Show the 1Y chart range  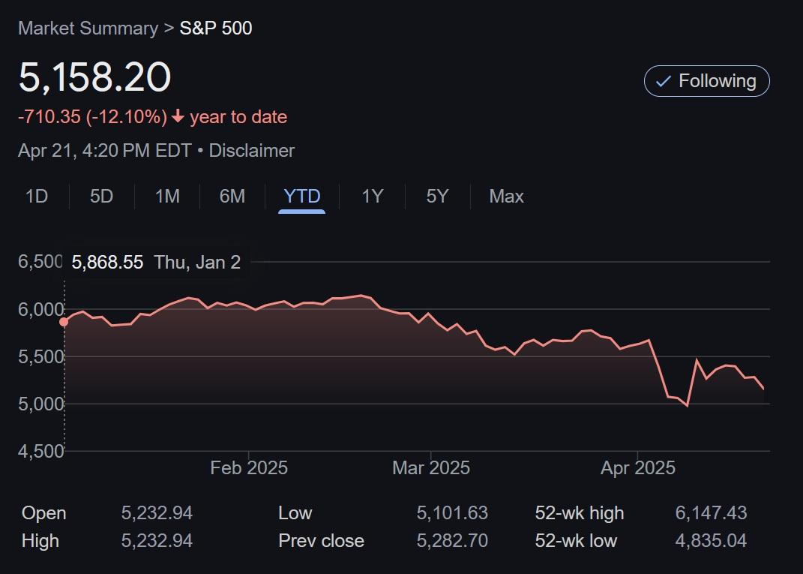373,197
